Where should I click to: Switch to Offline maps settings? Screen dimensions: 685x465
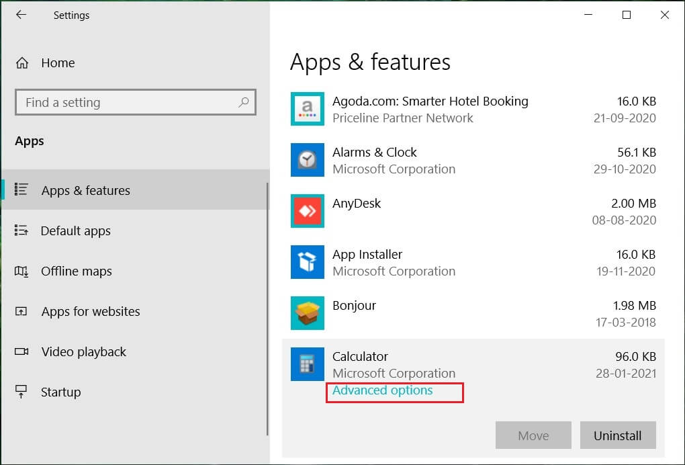(x=76, y=271)
